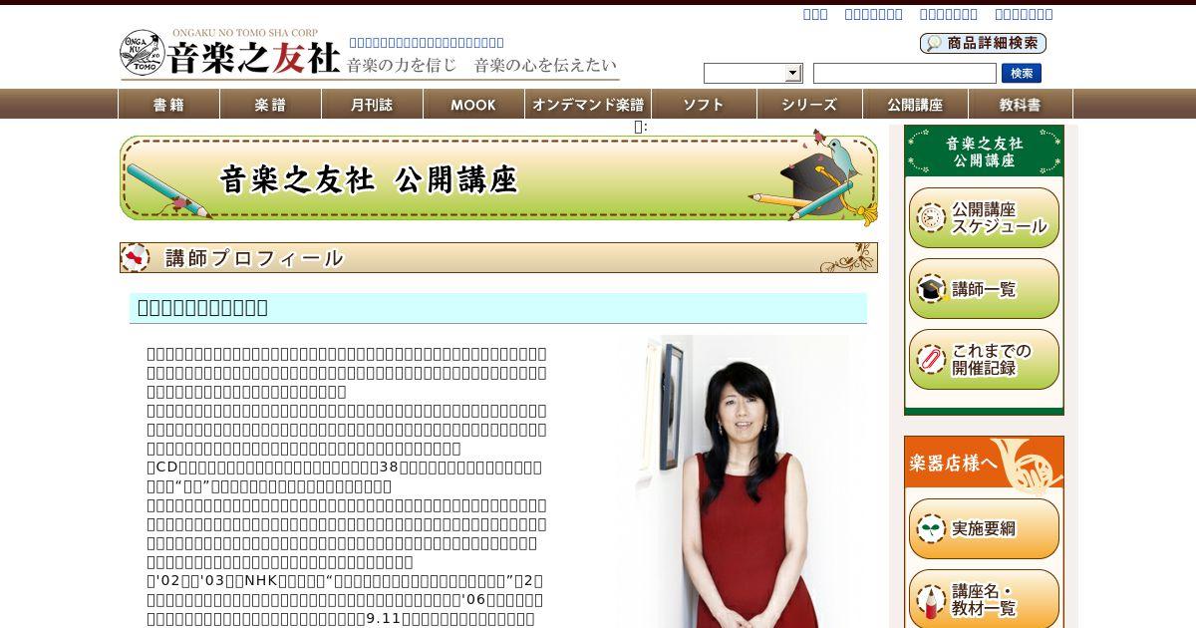Screen dimensions: 1196x628
Task: Open オンデマンド楽譜 in the navigation bar
Action: [588, 104]
